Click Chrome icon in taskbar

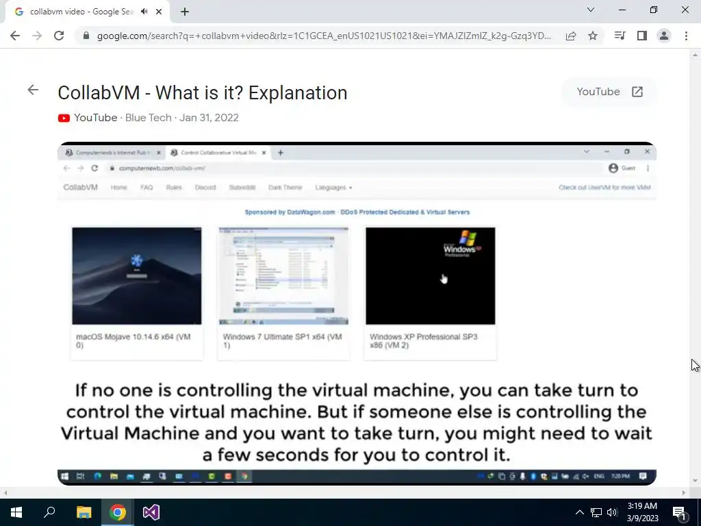[118, 512]
